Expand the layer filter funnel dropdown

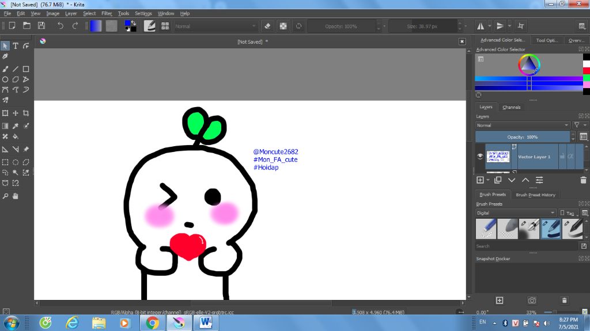pos(580,125)
